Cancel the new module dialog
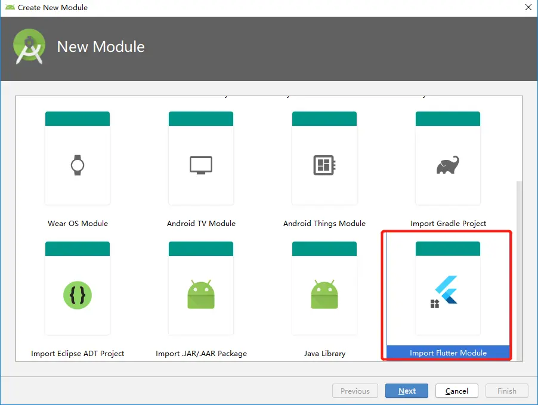 457,391
